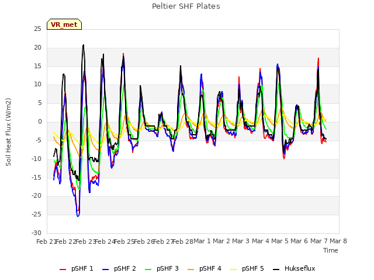Click the 25 y-axis tick label
374x280 pixels.
(37, 29)
